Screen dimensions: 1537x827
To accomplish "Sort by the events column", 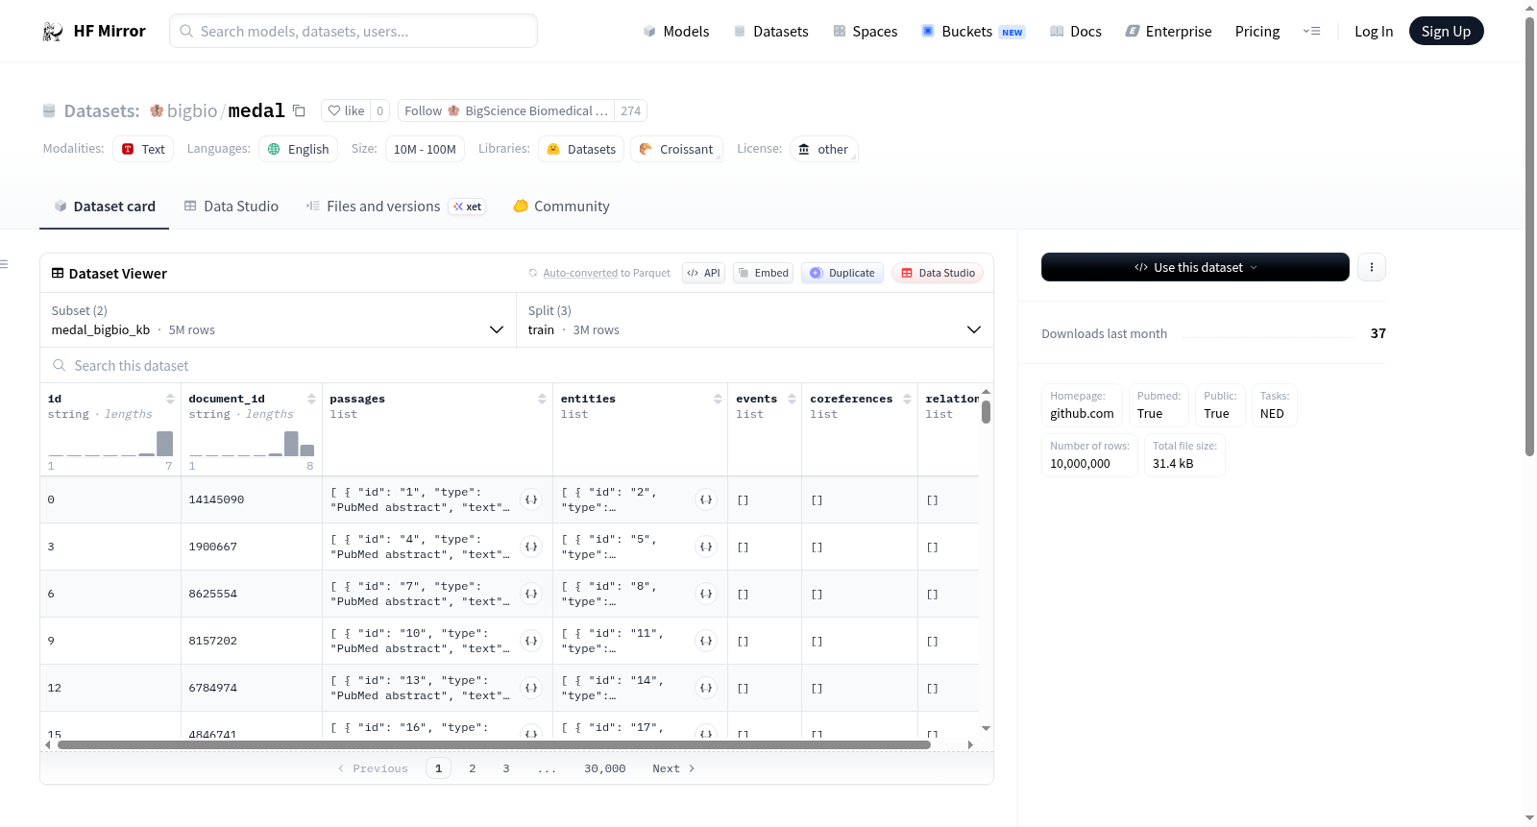I will click(x=792, y=399).
